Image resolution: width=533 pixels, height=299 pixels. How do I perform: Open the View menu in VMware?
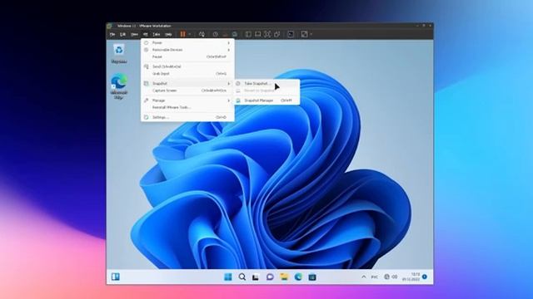click(135, 34)
